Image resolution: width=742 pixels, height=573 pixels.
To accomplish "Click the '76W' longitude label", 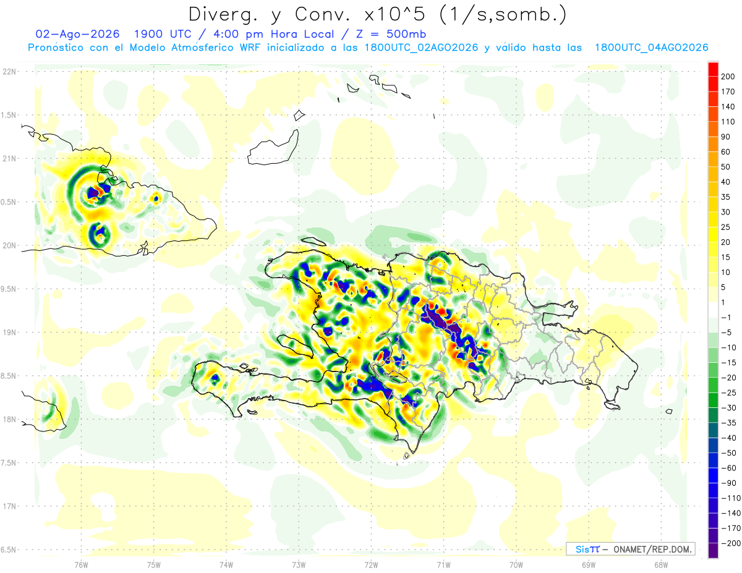I will tap(81, 564).
